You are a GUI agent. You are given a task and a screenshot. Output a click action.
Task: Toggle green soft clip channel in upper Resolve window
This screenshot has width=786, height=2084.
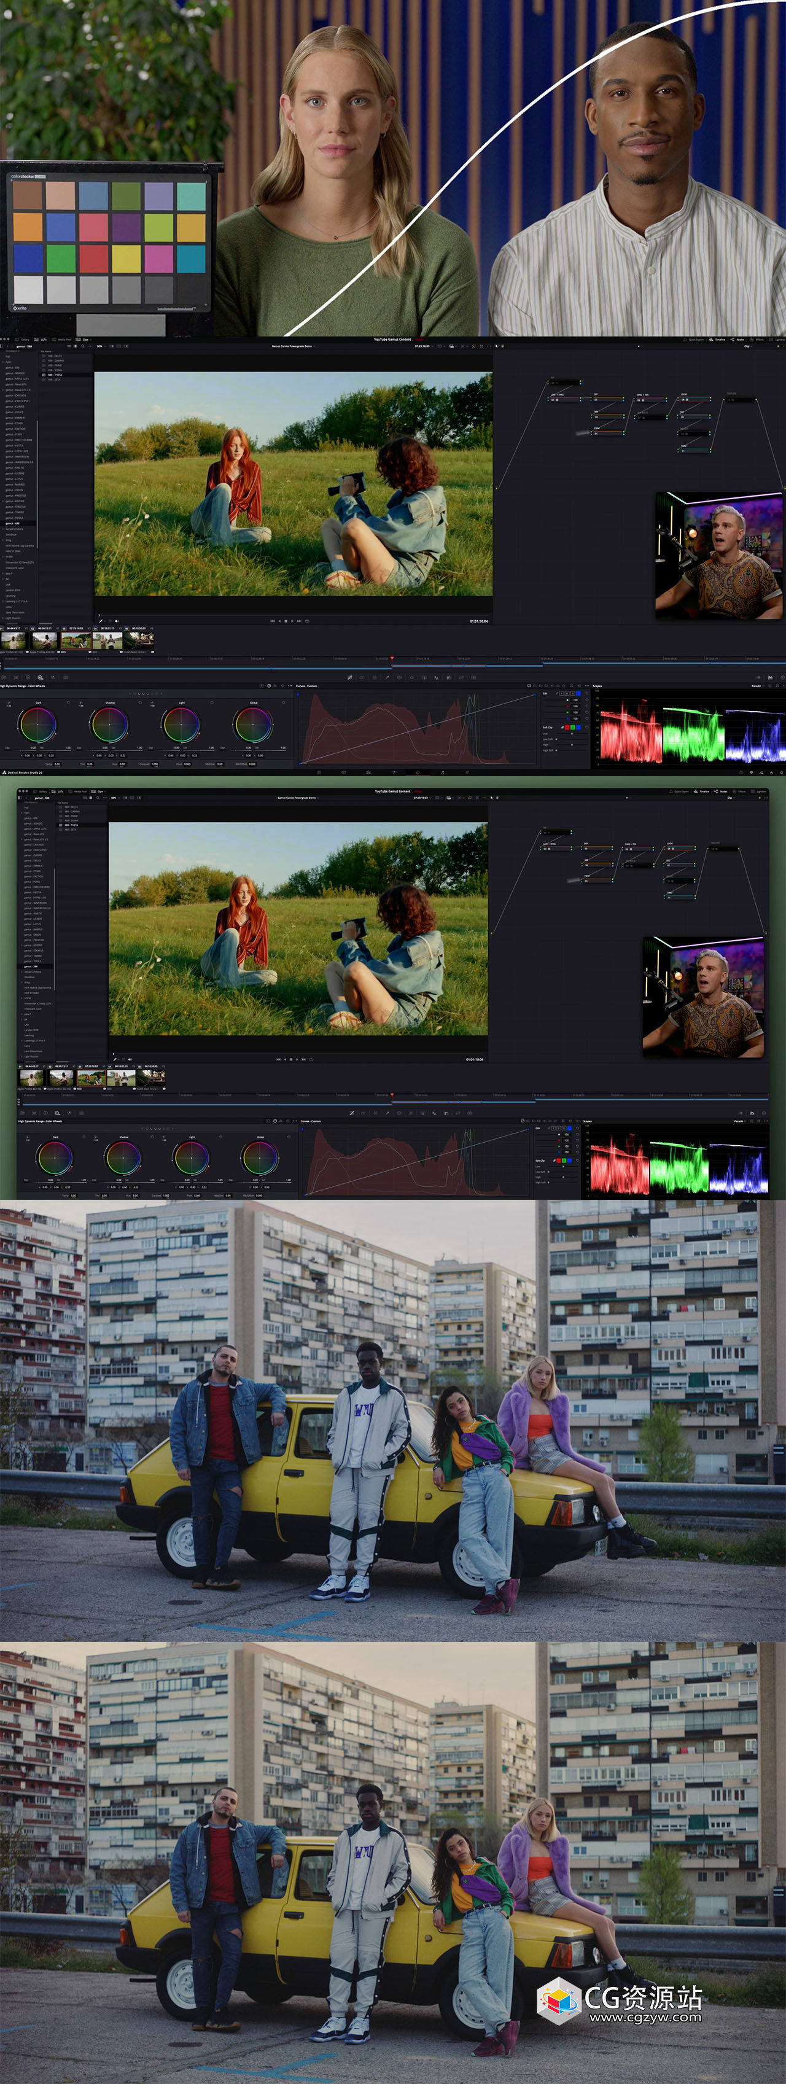pyautogui.click(x=572, y=728)
